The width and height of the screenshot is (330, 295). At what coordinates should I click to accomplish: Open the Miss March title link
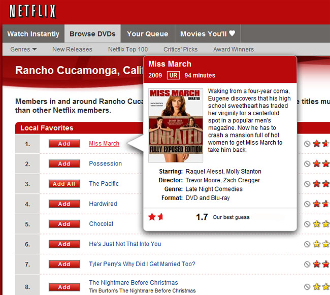[x=104, y=144]
